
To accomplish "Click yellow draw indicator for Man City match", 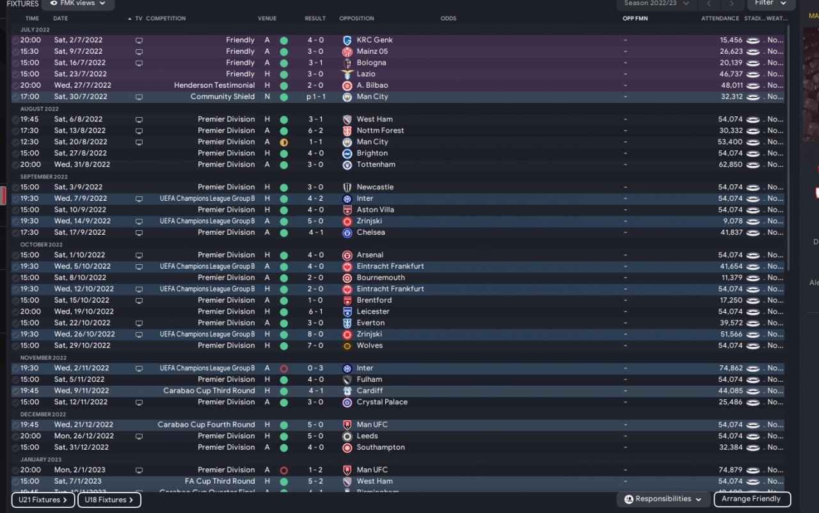I will coord(283,142).
